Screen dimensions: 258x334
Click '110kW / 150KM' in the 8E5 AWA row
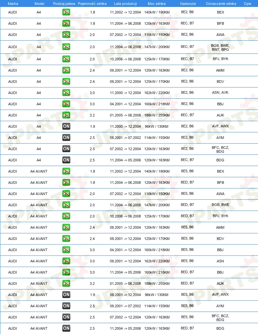click(157, 194)
